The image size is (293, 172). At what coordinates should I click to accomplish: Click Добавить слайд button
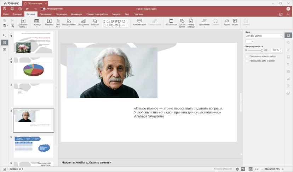click(23, 23)
